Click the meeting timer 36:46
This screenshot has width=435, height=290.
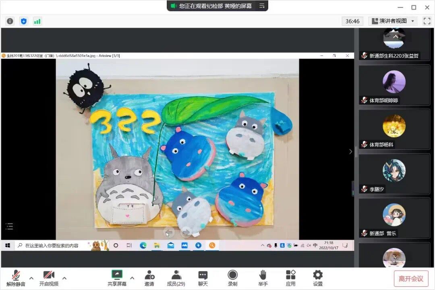pos(352,21)
